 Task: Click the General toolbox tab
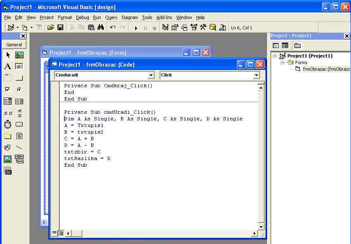(14, 45)
